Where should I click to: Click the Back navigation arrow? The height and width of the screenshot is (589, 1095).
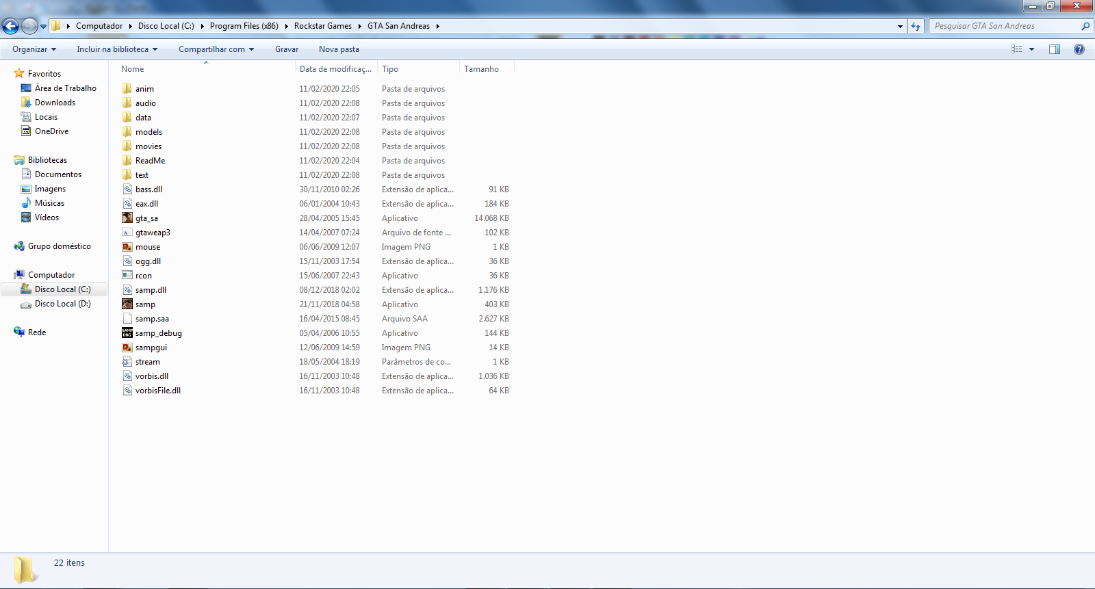point(10,26)
